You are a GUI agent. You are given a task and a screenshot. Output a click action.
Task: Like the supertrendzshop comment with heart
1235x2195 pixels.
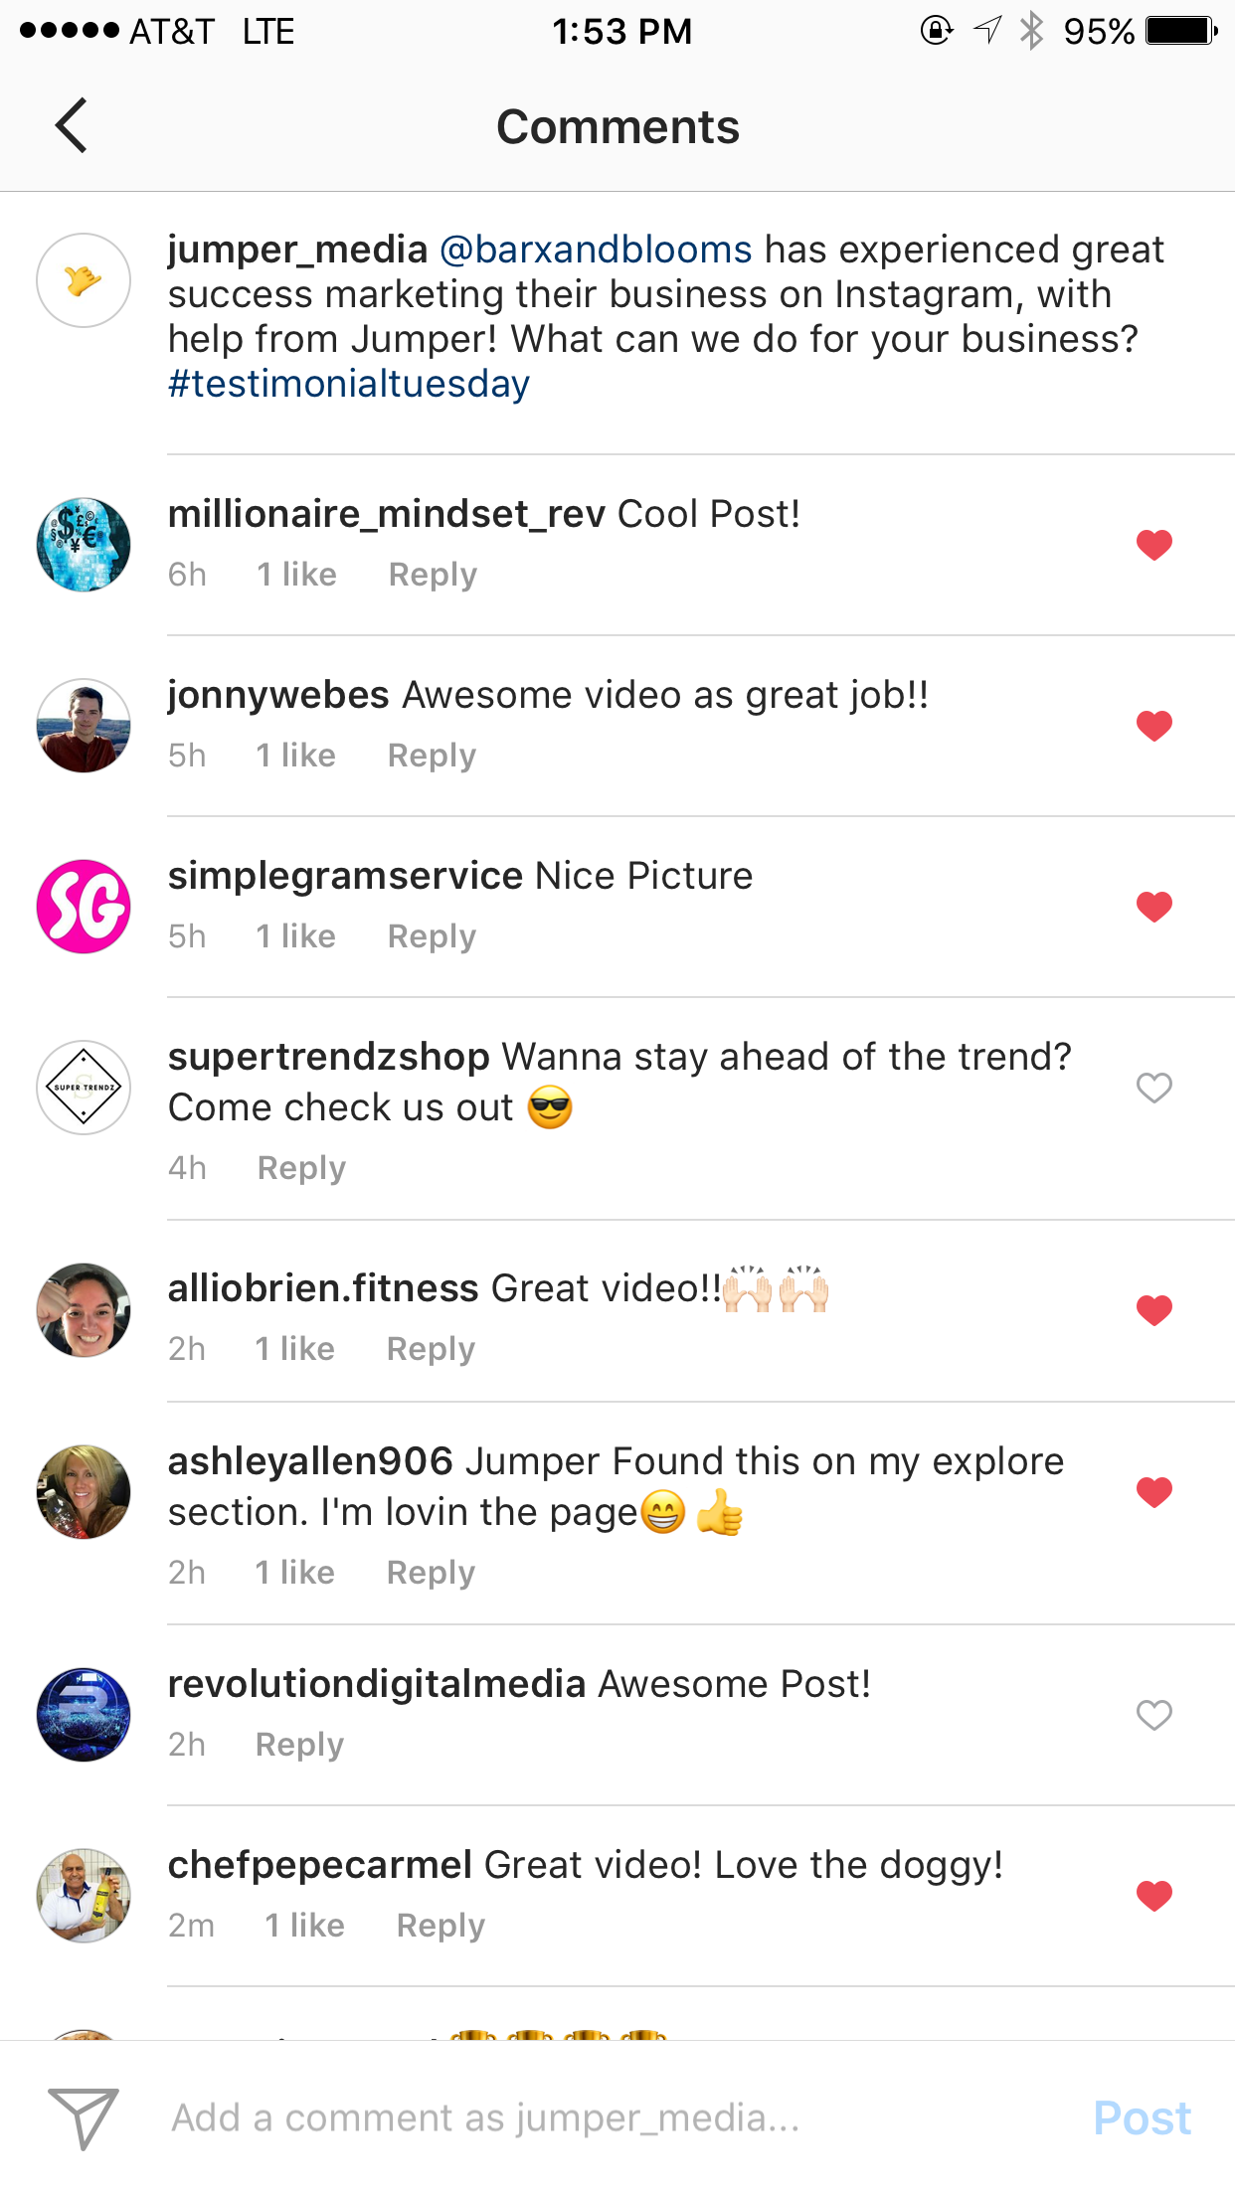pos(1154,1088)
